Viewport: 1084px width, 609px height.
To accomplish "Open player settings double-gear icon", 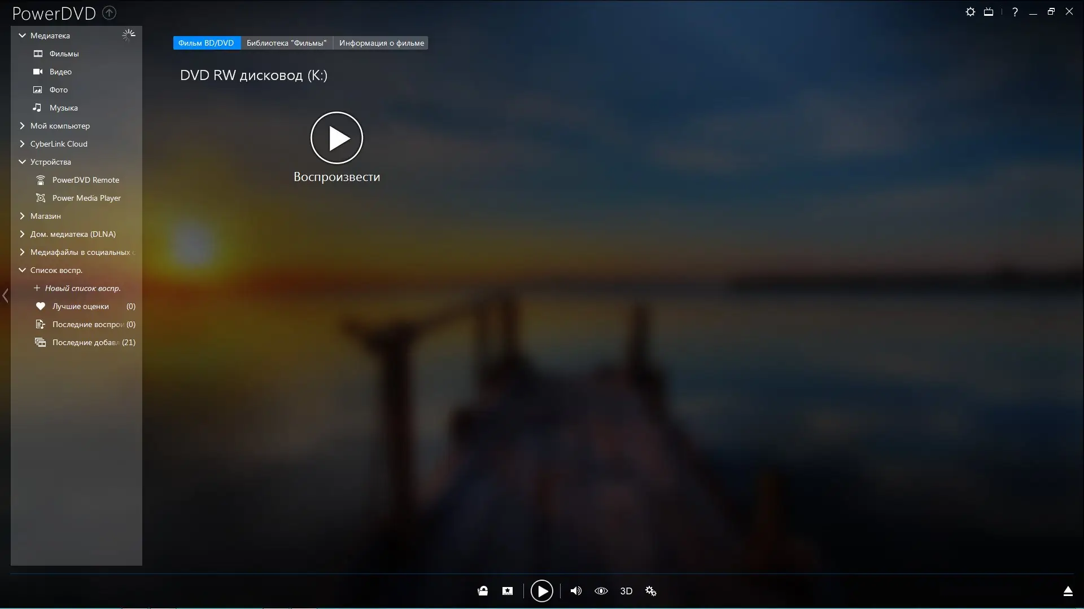I will pyautogui.click(x=651, y=591).
